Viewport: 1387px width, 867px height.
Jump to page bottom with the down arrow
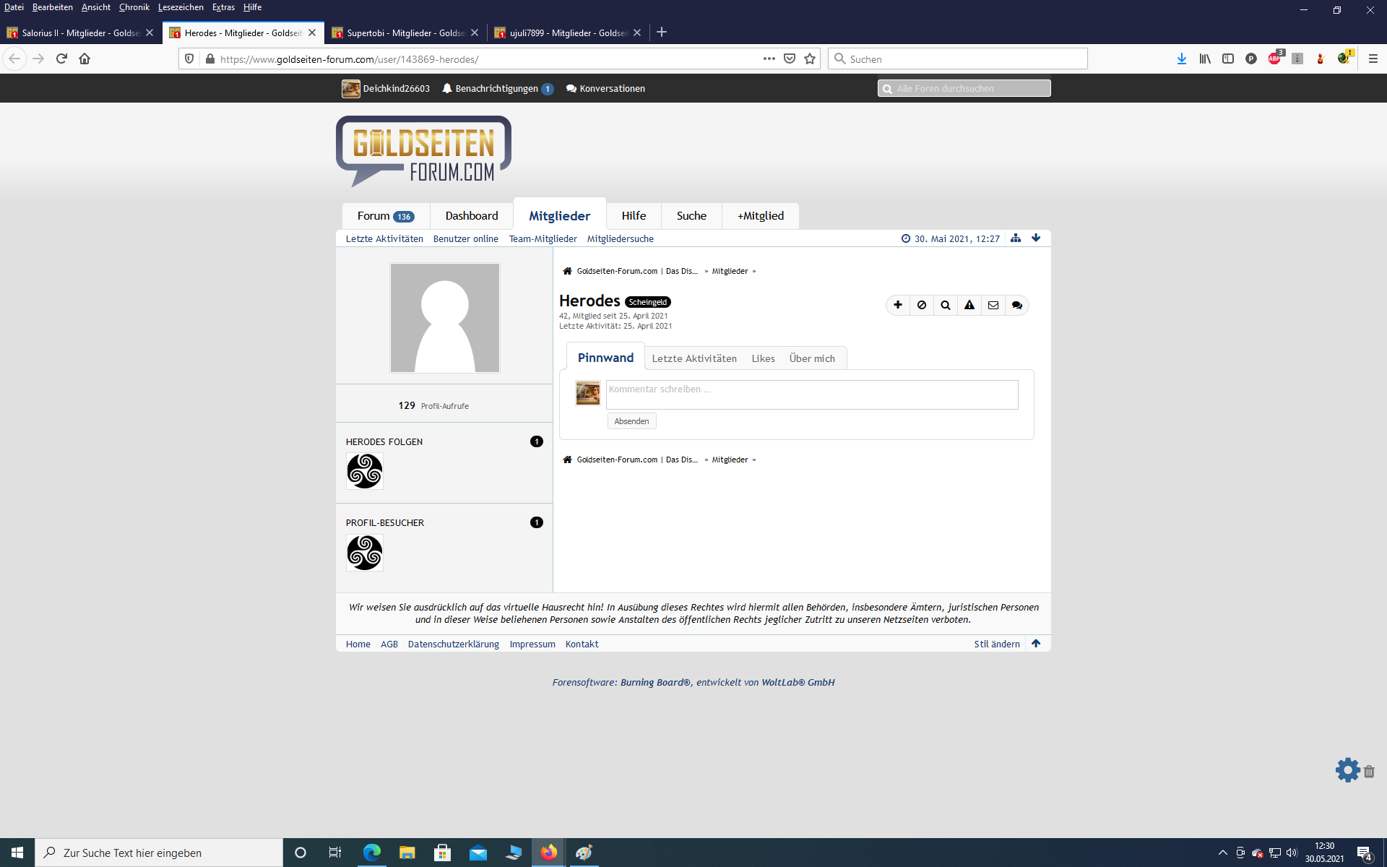pyautogui.click(x=1036, y=238)
